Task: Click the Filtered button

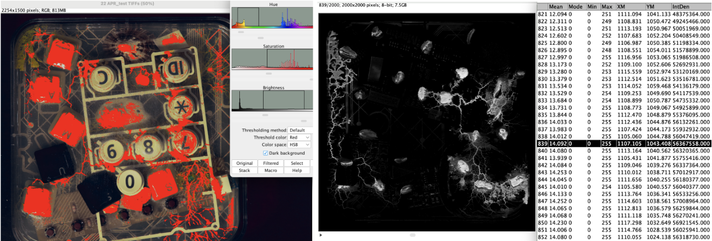Action: (271, 163)
